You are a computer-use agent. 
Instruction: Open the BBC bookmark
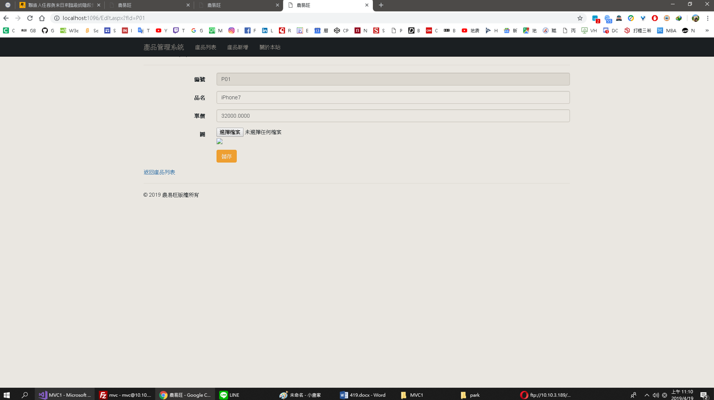449,30
